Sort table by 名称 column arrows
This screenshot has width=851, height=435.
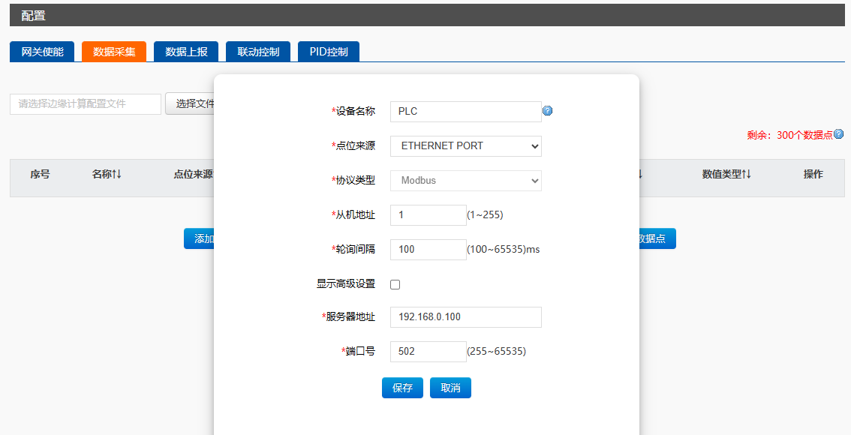[x=117, y=174]
